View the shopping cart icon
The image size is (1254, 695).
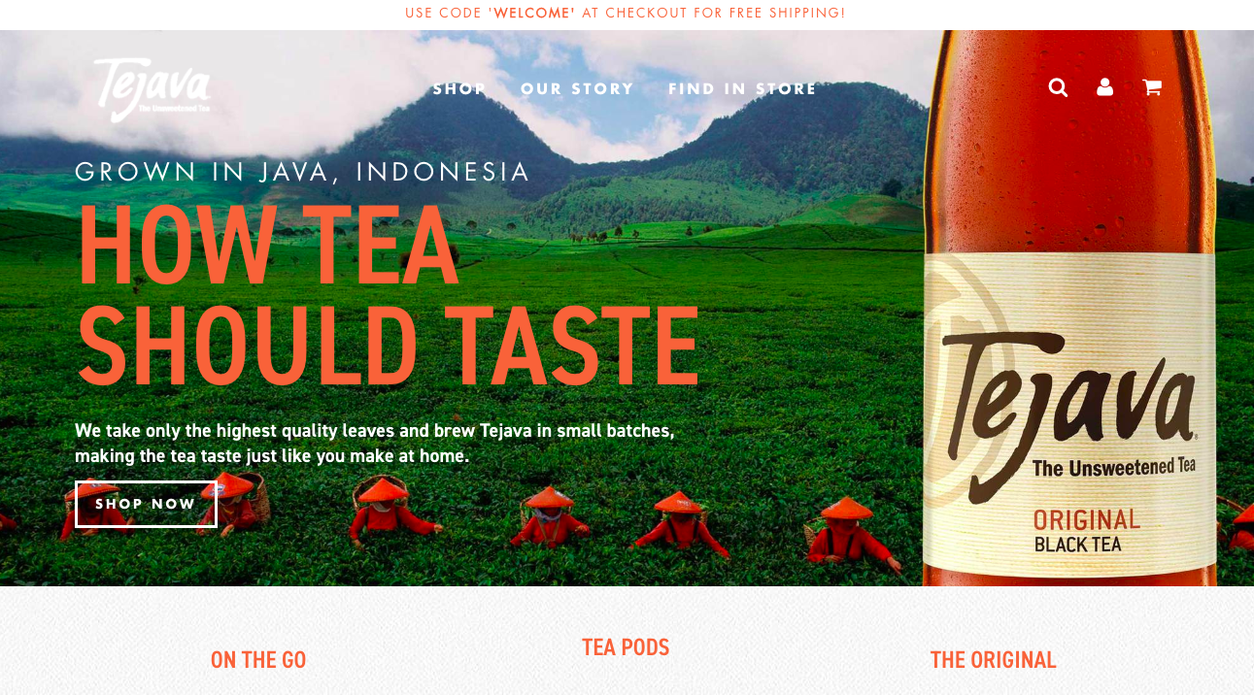coord(1152,87)
